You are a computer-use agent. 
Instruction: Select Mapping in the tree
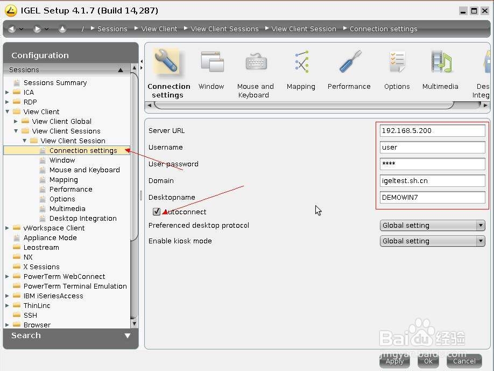tap(63, 180)
